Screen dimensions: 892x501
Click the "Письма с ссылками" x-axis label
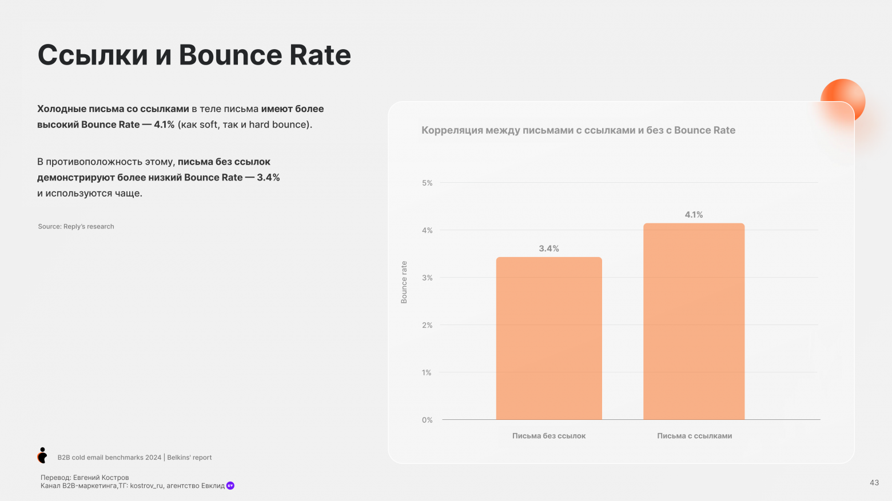click(x=694, y=436)
